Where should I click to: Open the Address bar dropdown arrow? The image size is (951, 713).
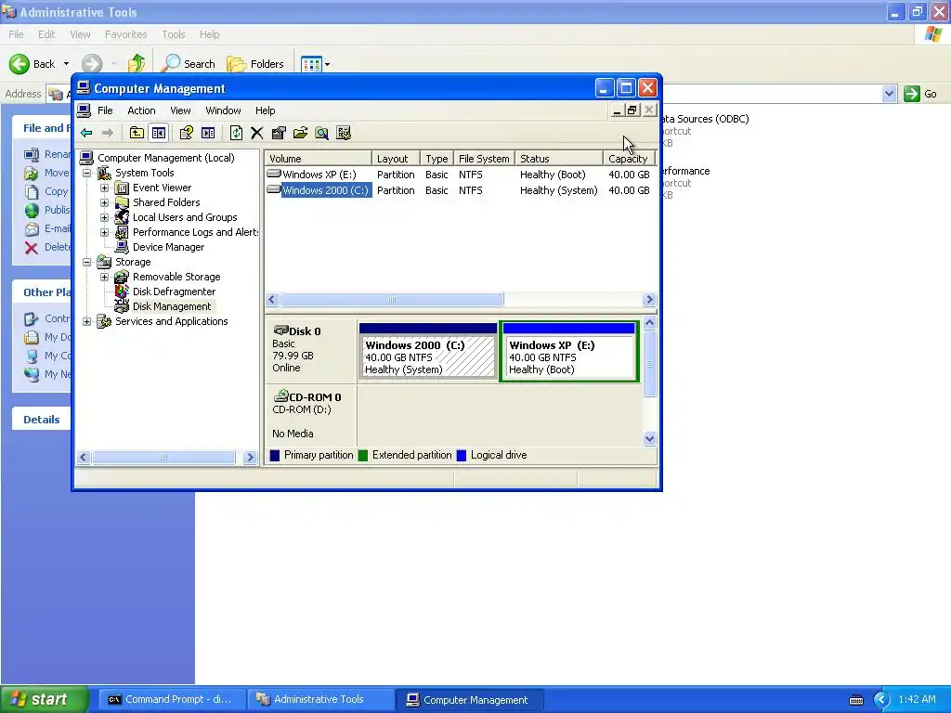tap(889, 94)
